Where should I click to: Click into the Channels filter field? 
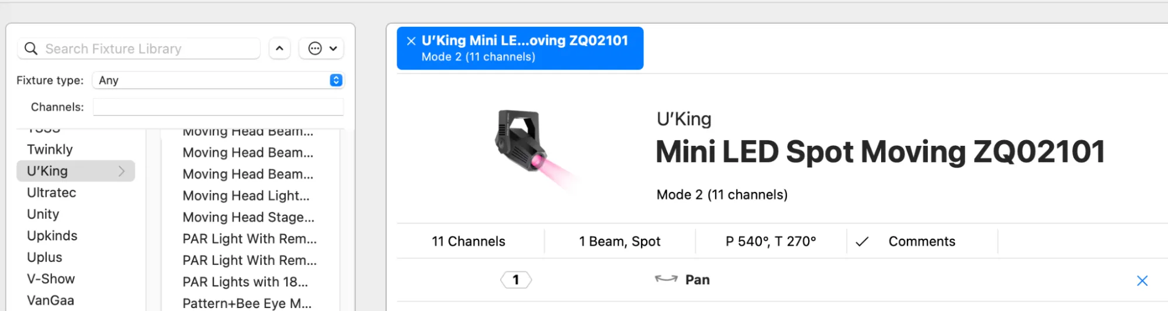218,107
